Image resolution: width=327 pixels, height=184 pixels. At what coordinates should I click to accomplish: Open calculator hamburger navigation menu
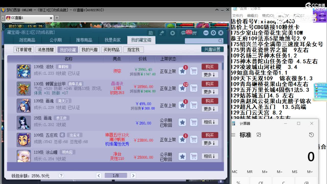233,135
